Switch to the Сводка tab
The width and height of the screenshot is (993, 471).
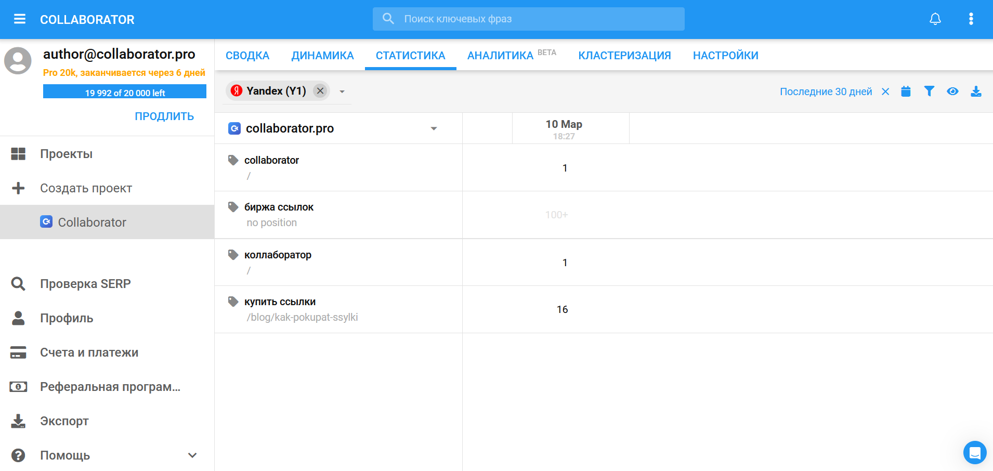click(x=247, y=55)
